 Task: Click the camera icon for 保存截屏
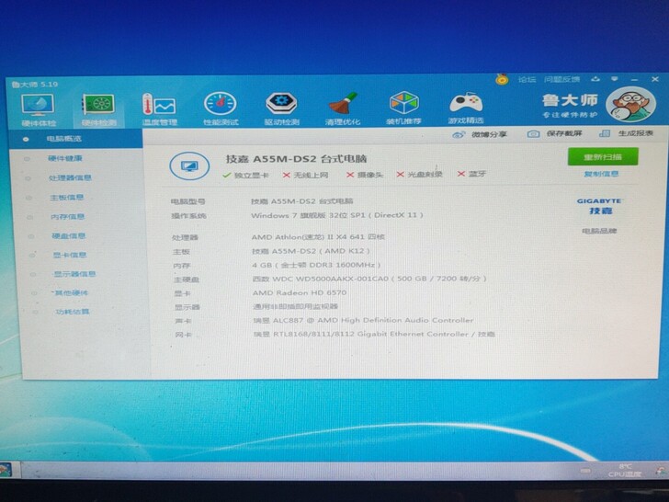(533, 134)
